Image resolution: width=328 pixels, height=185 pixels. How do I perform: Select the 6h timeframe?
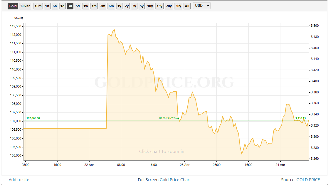click(x=55, y=6)
